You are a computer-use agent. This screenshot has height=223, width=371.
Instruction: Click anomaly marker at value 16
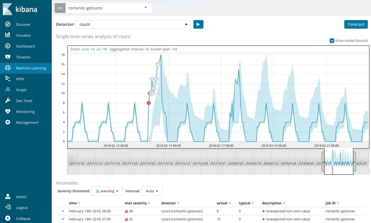tap(157, 64)
